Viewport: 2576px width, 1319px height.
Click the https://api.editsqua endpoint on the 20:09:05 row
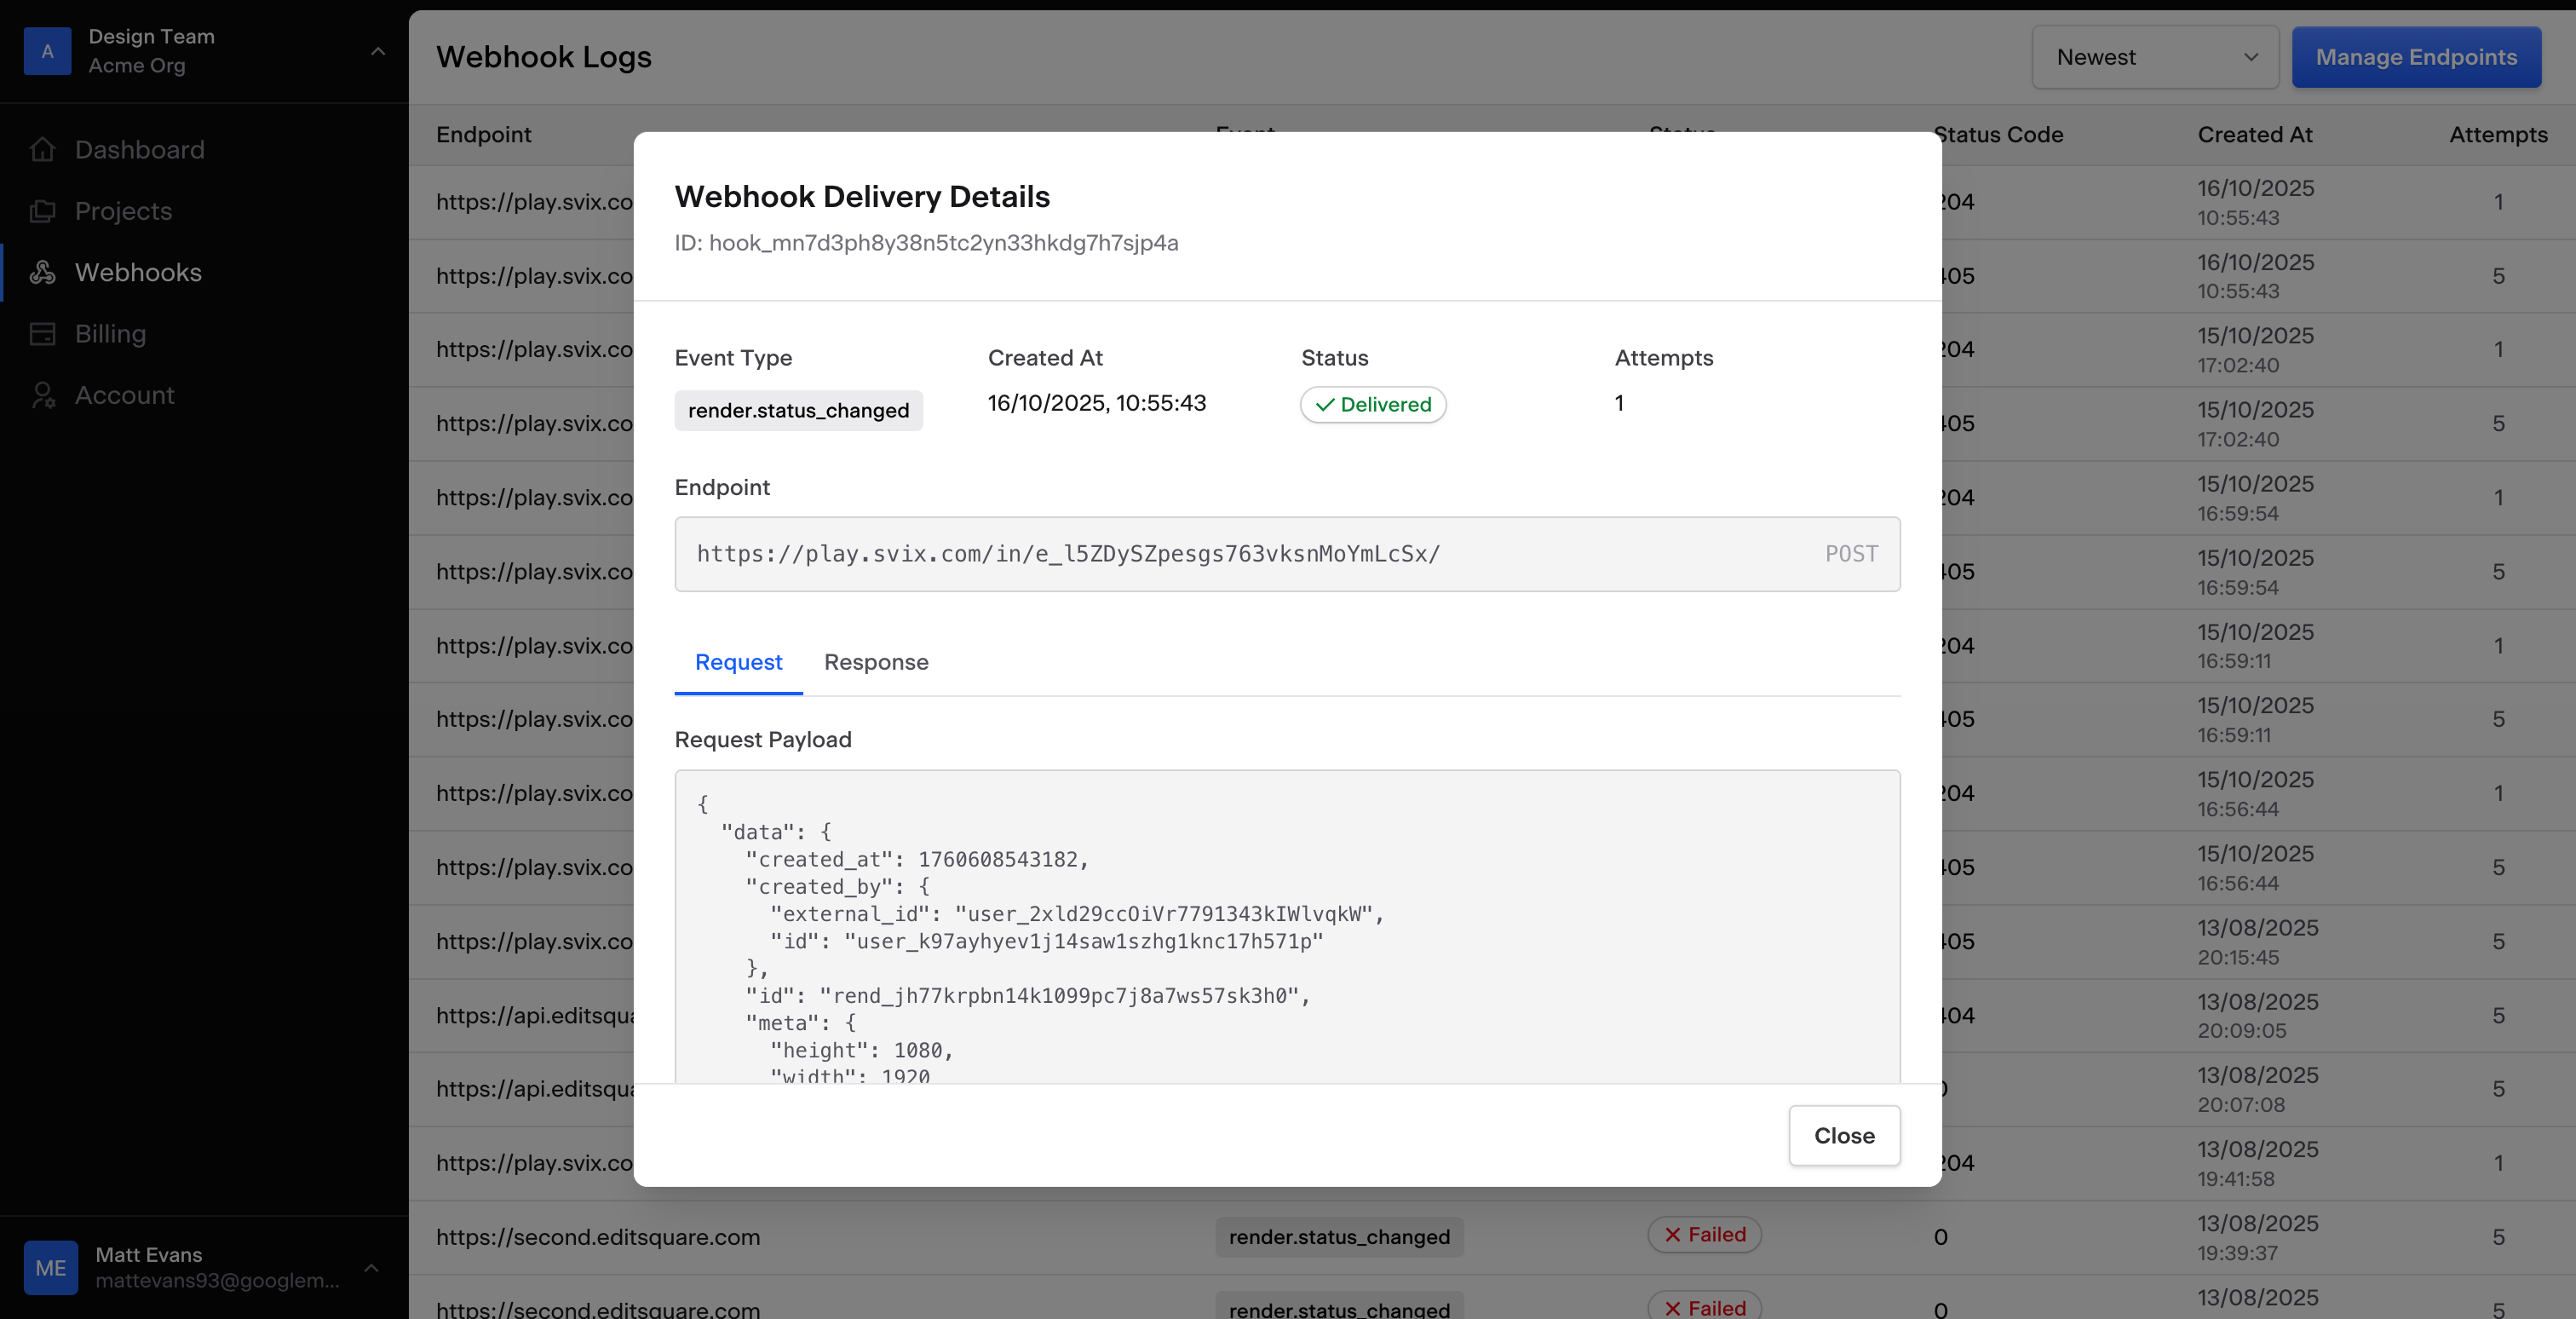point(534,1015)
